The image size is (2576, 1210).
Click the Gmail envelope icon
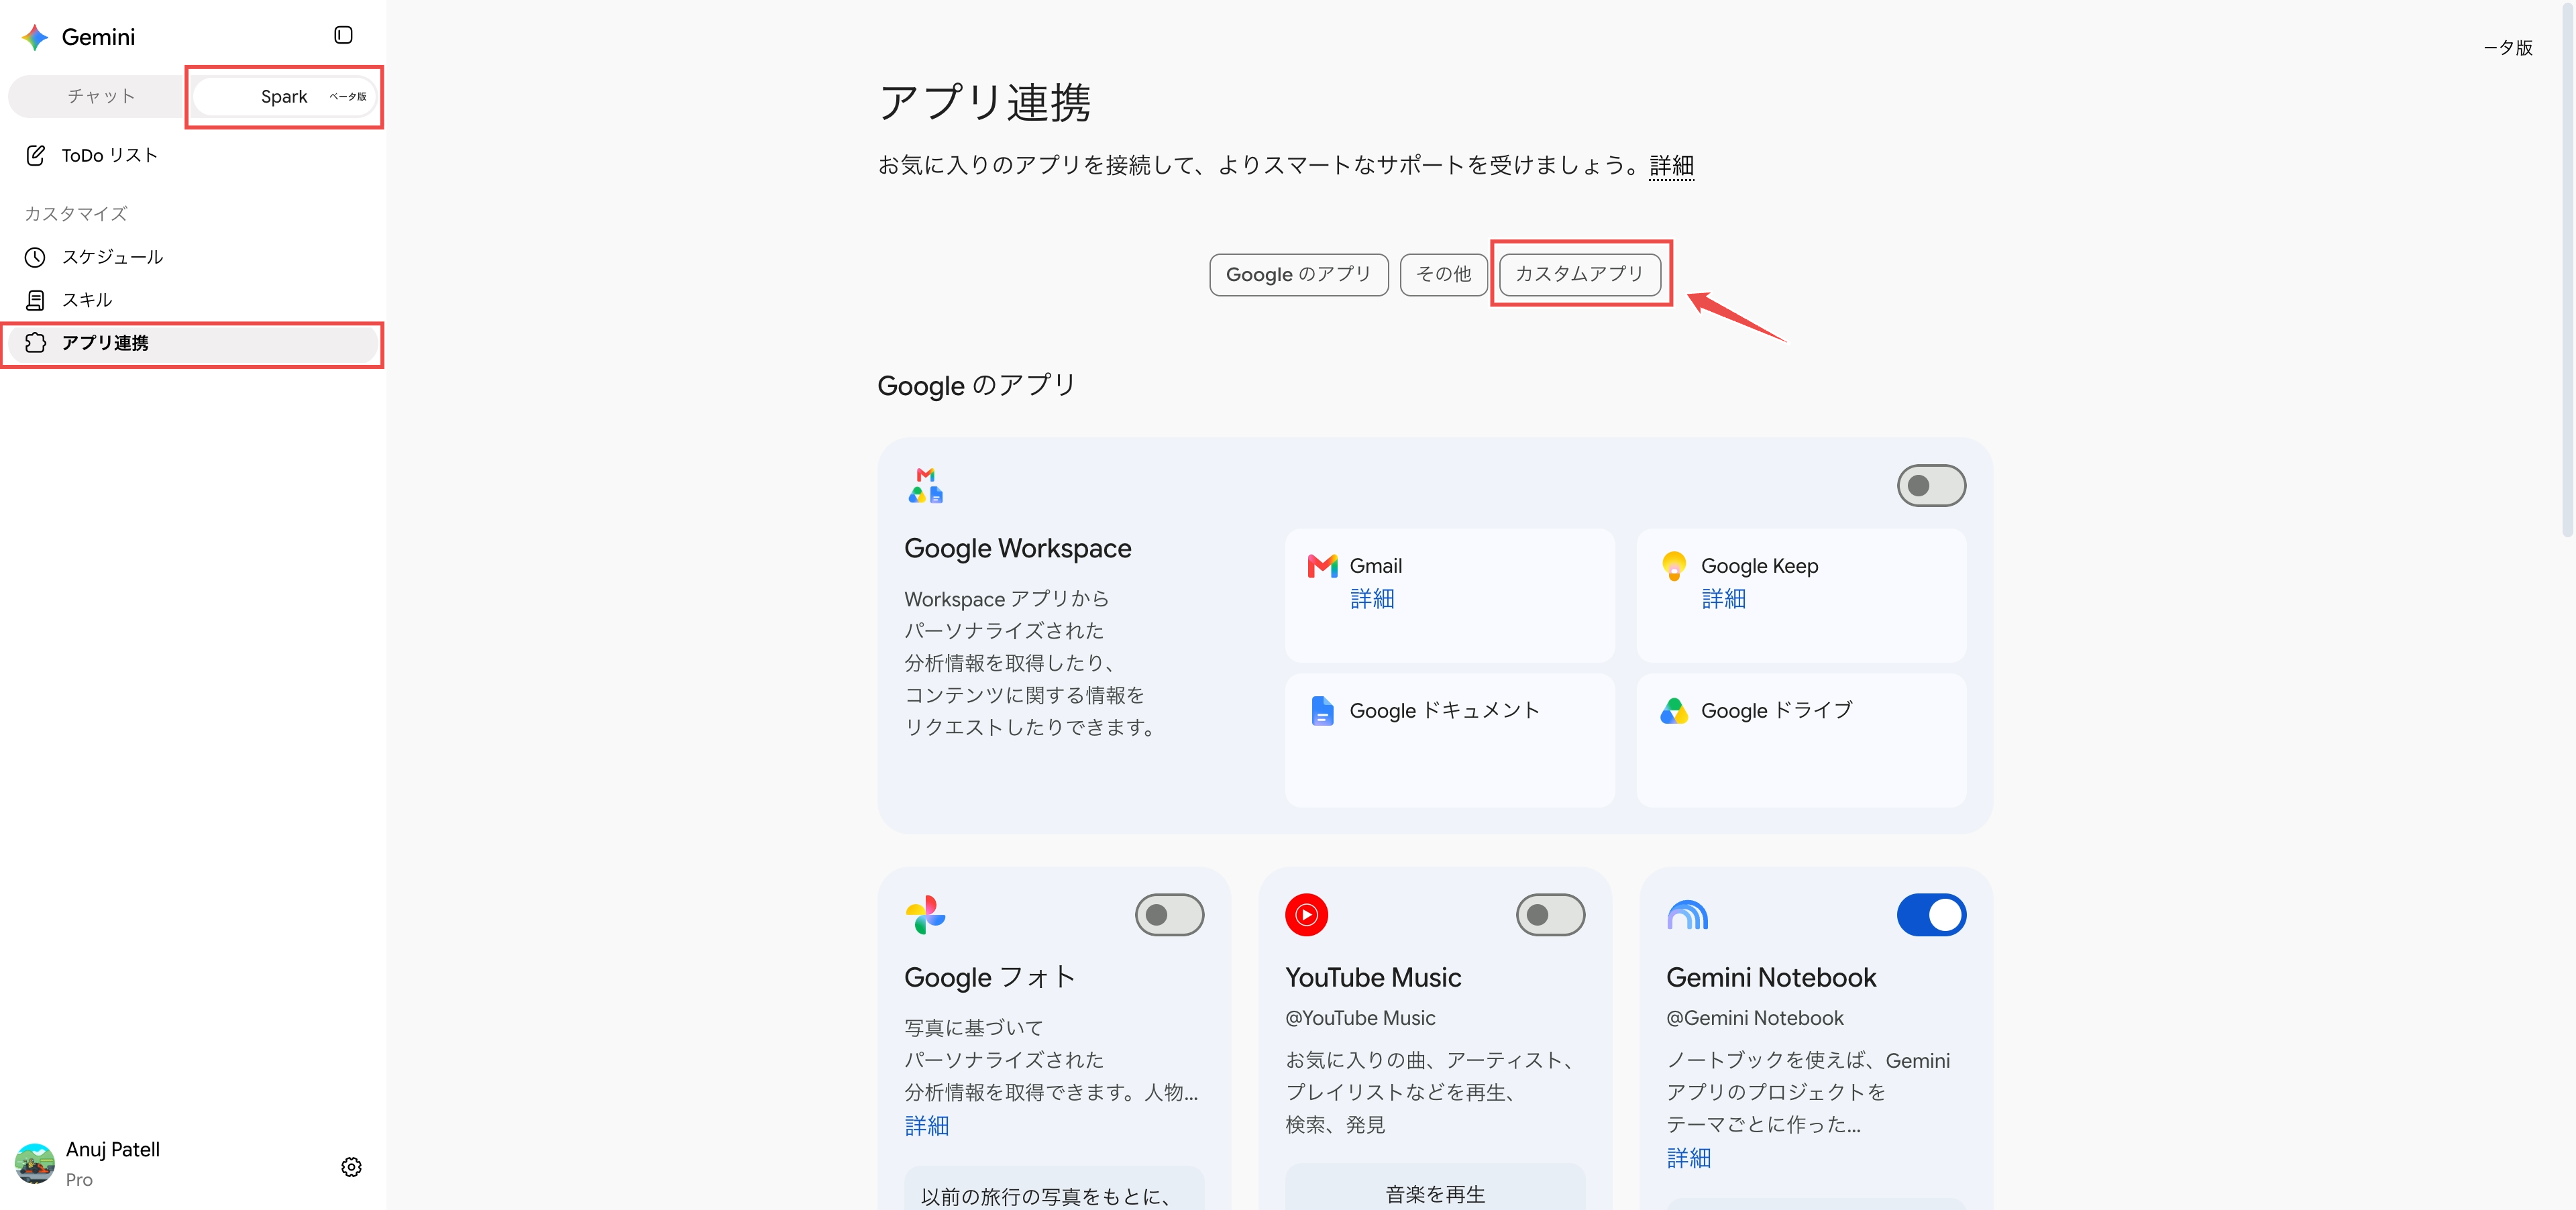(1322, 566)
